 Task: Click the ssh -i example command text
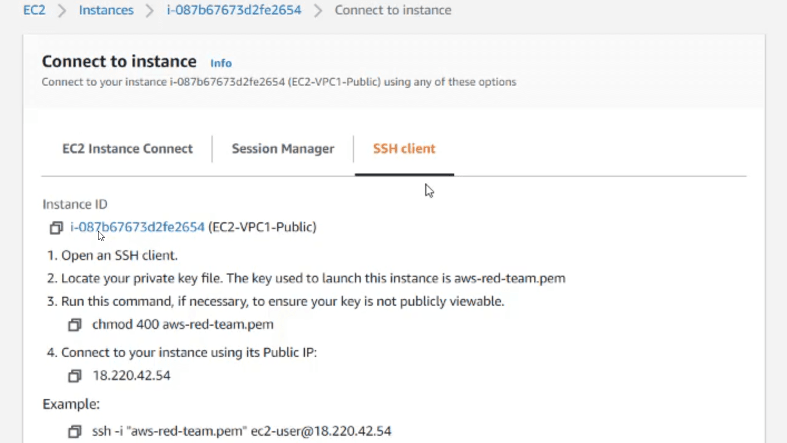[x=242, y=431]
